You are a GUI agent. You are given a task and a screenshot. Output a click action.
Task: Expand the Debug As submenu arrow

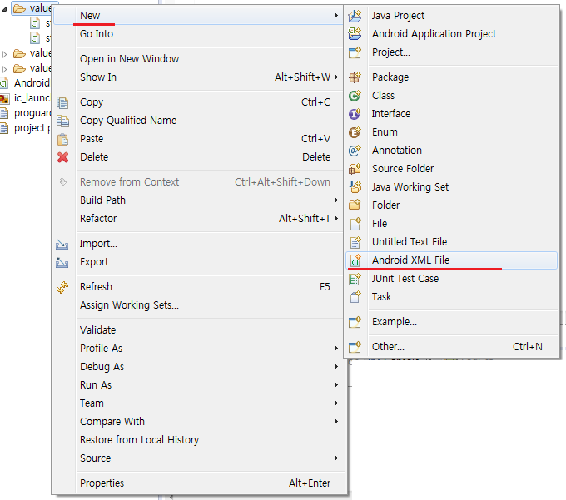click(336, 367)
